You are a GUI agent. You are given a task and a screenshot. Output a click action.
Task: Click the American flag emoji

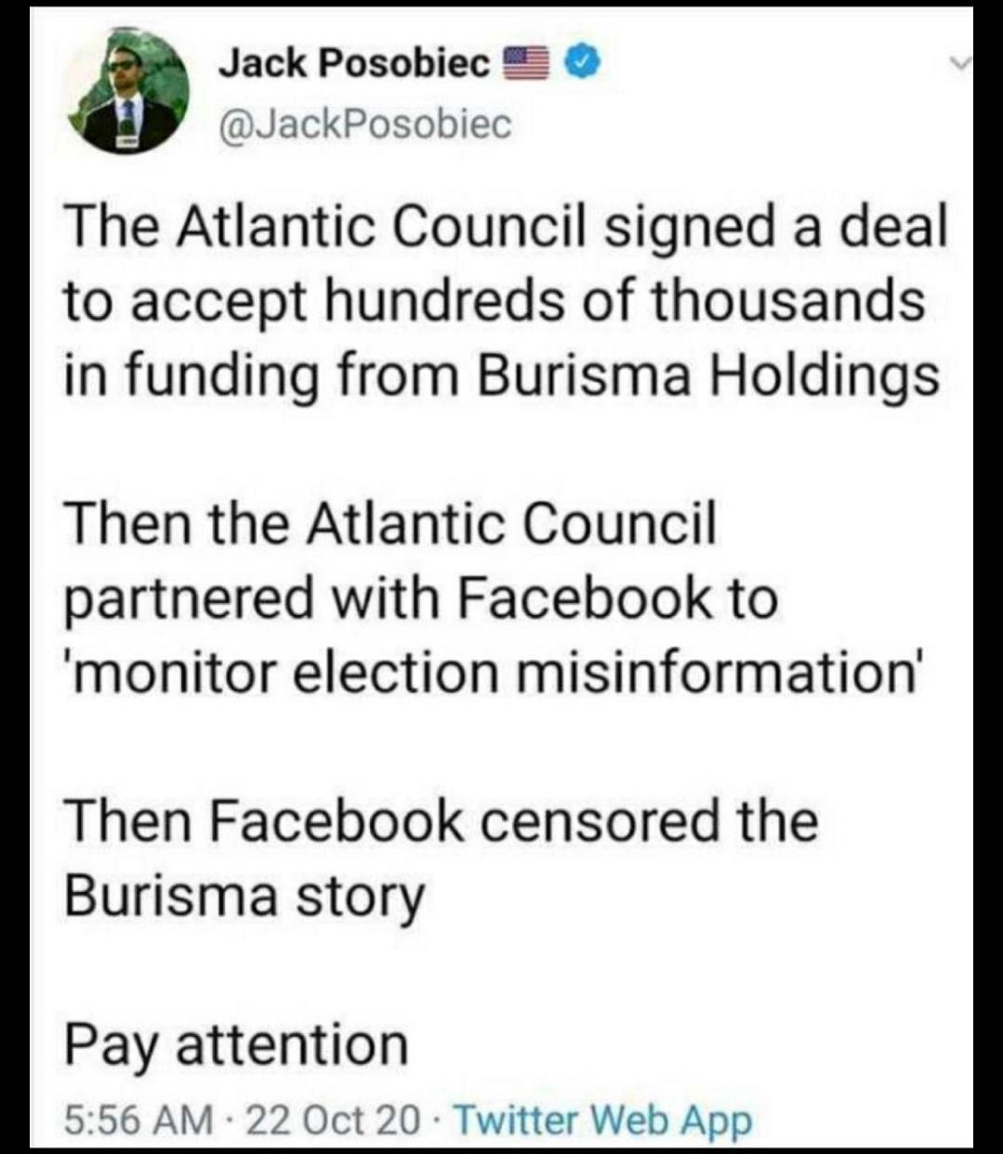tap(525, 63)
